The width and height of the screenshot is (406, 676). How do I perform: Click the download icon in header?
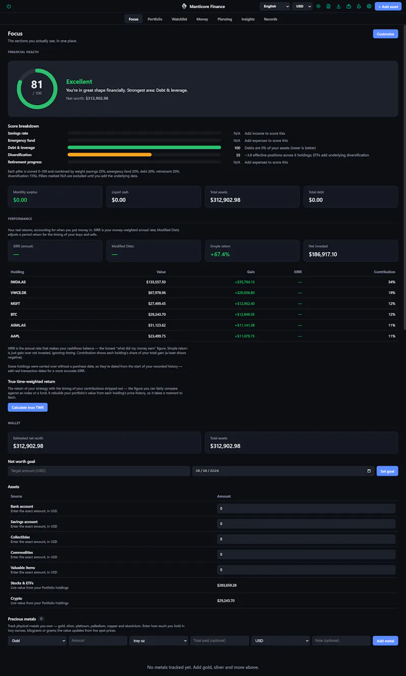(339, 7)
